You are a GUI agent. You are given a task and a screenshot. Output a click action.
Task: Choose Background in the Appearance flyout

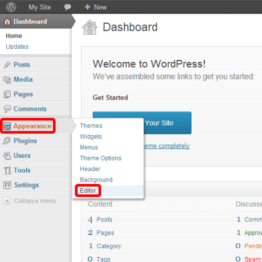coord(96,180)
